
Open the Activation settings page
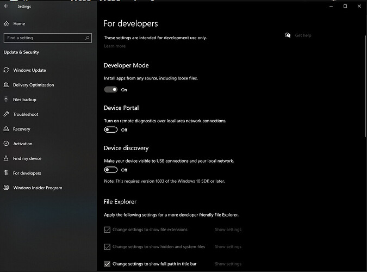pos(22,144)
